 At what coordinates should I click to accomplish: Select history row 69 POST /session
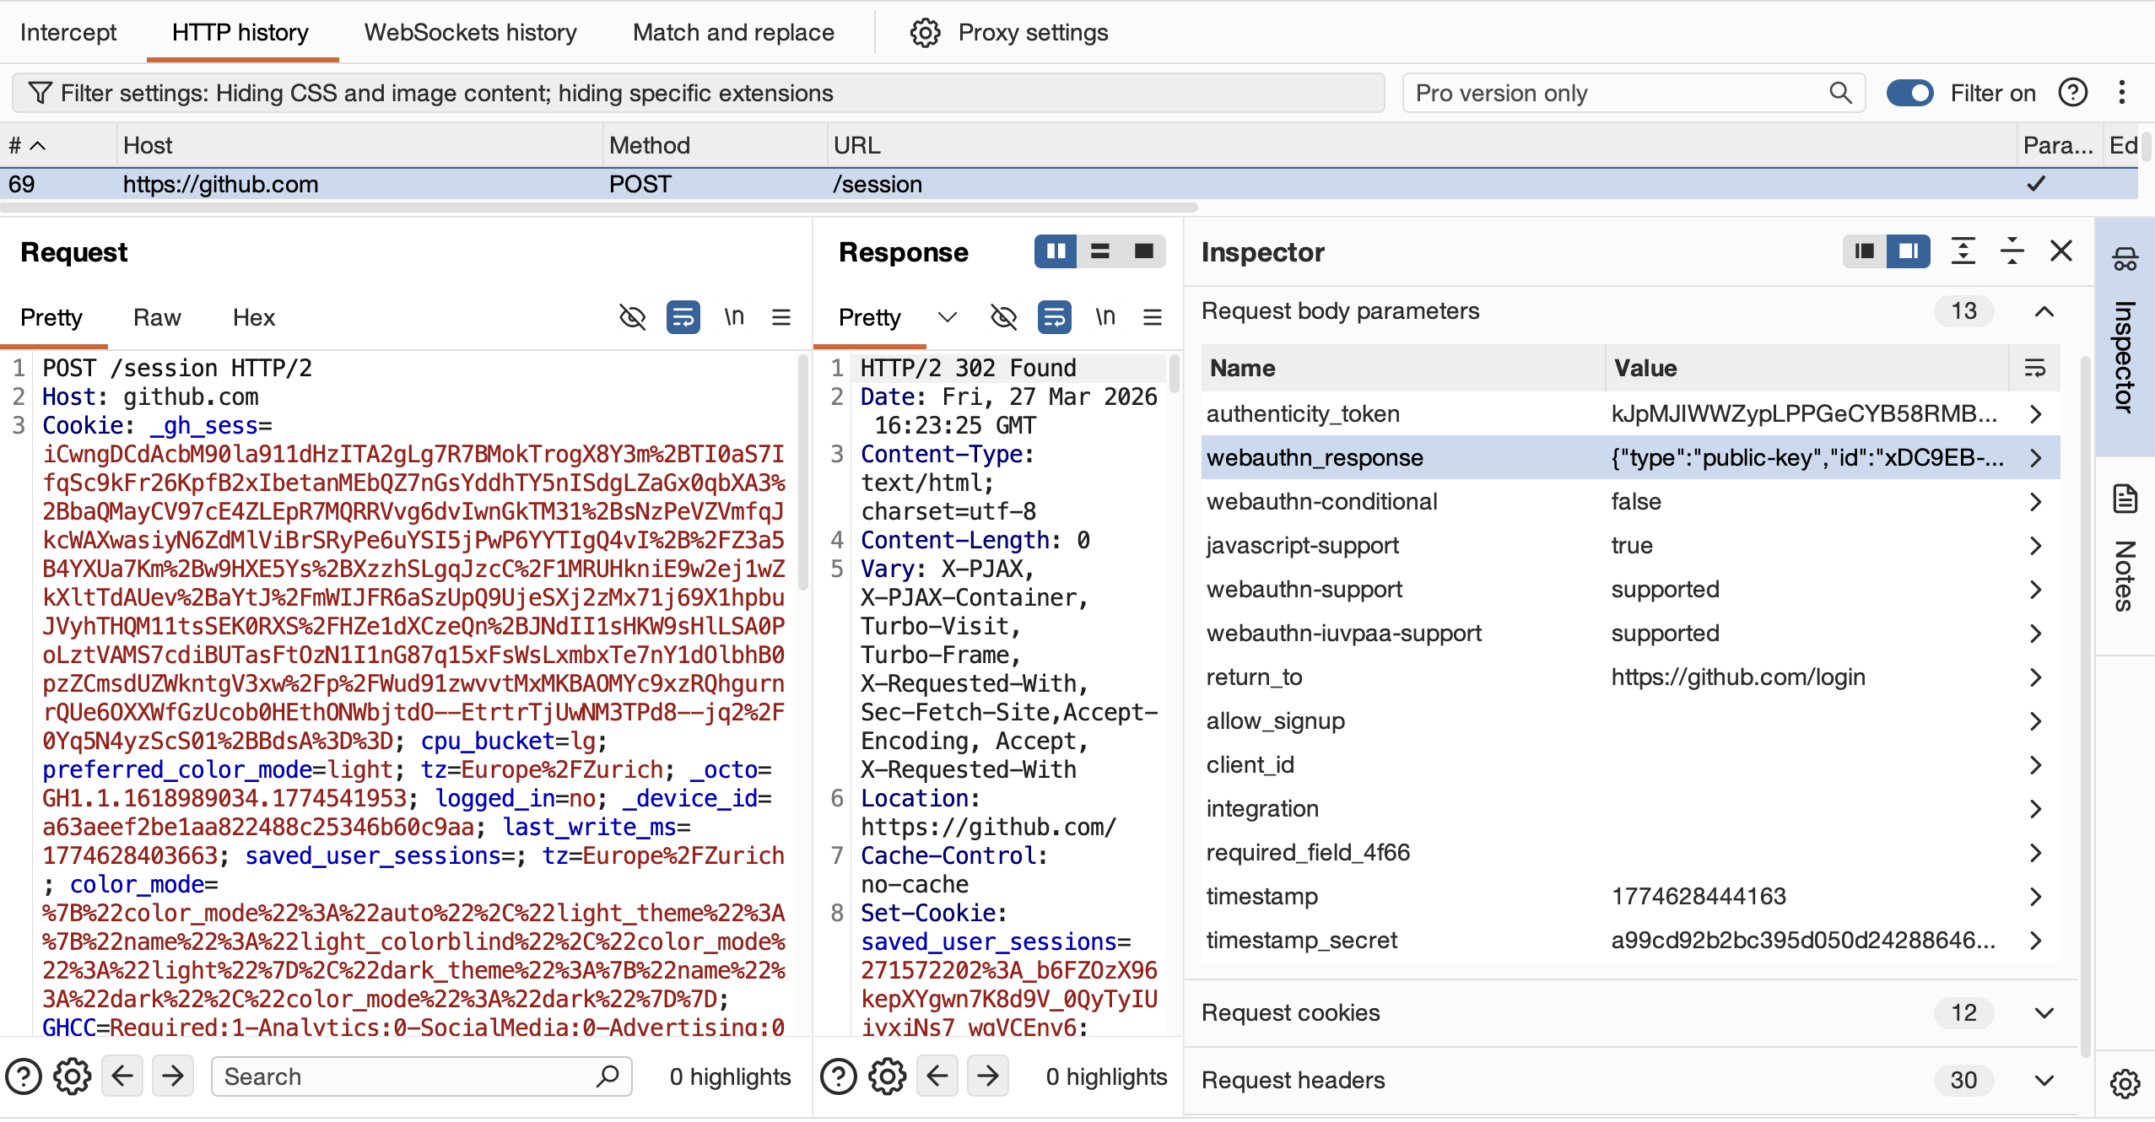point(1068,184)
